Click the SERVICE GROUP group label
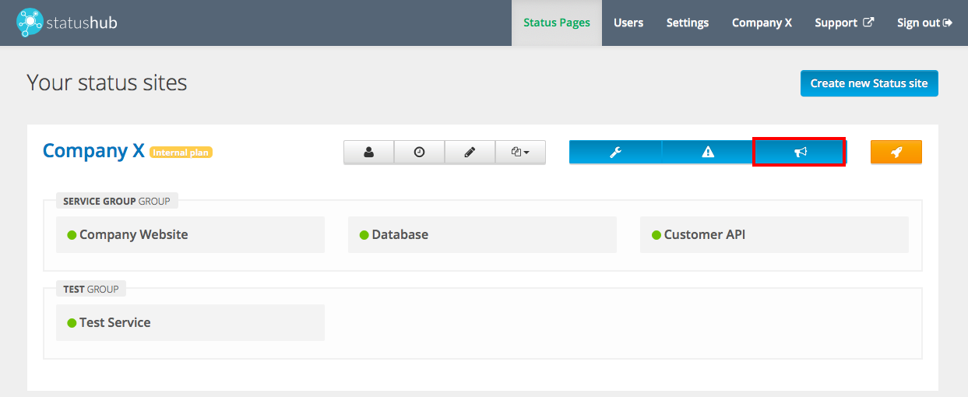The image size is (968, 397). pyautogui.click(x=117, y=201)
